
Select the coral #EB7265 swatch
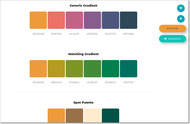(56, 20)
